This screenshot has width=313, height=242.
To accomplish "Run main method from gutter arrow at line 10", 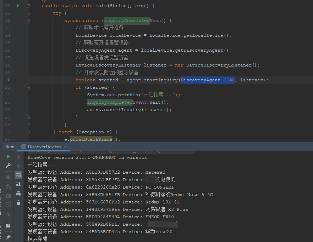I will pyautogui.click(x=18, y=6).
